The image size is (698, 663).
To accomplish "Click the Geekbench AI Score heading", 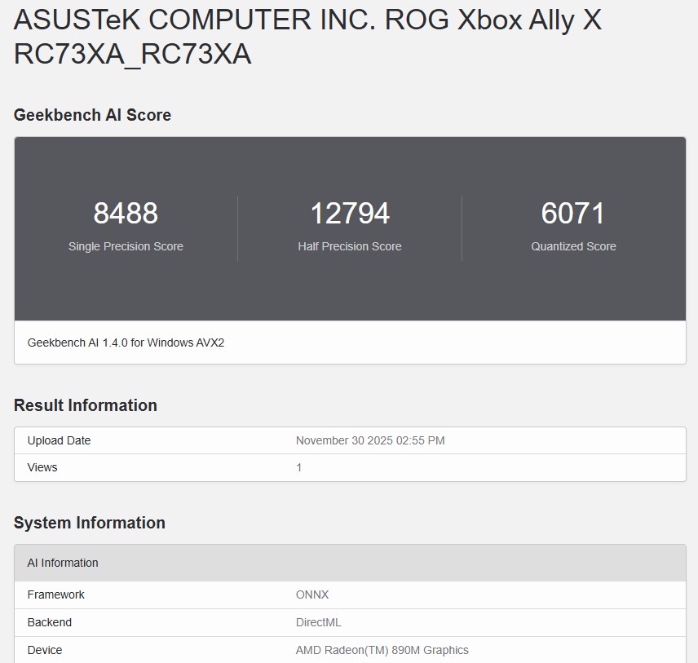I will [x=91, y=115].
